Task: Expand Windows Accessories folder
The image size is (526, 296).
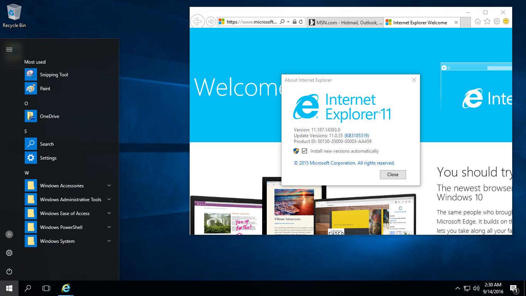Action: click(x=69, y=186)
